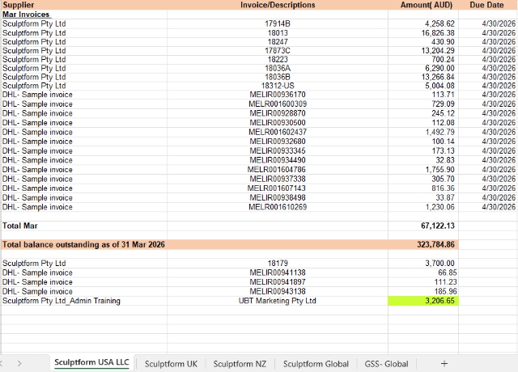Click amount cell 430.90

423,42
